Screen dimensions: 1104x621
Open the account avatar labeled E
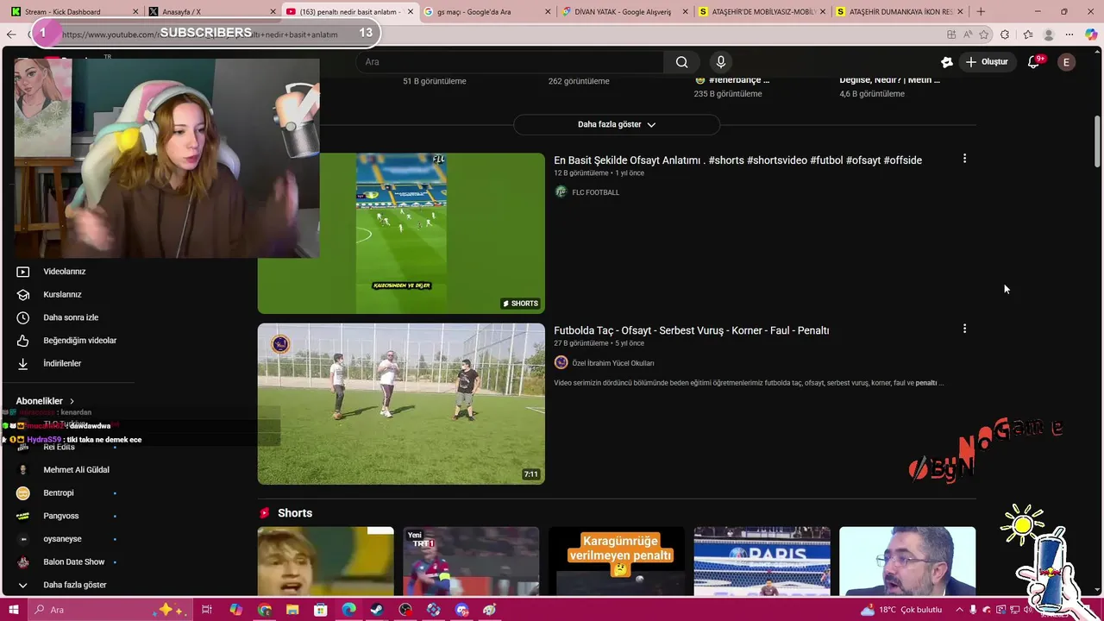[1066, 62]
